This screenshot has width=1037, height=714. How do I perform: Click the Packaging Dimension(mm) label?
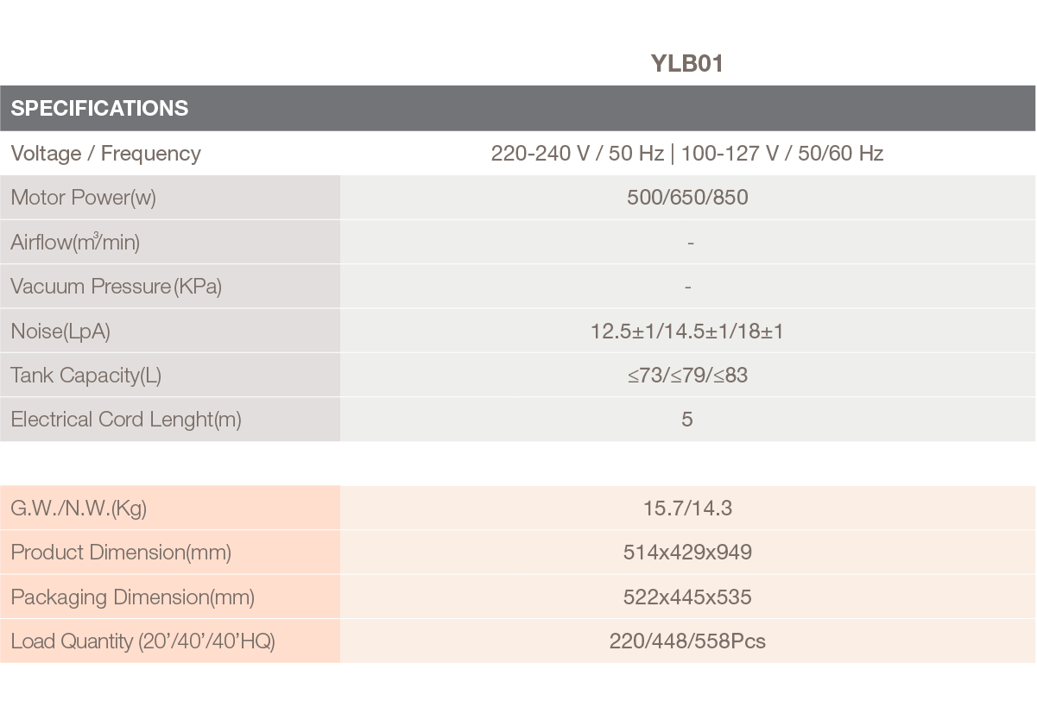click(133, 597)
